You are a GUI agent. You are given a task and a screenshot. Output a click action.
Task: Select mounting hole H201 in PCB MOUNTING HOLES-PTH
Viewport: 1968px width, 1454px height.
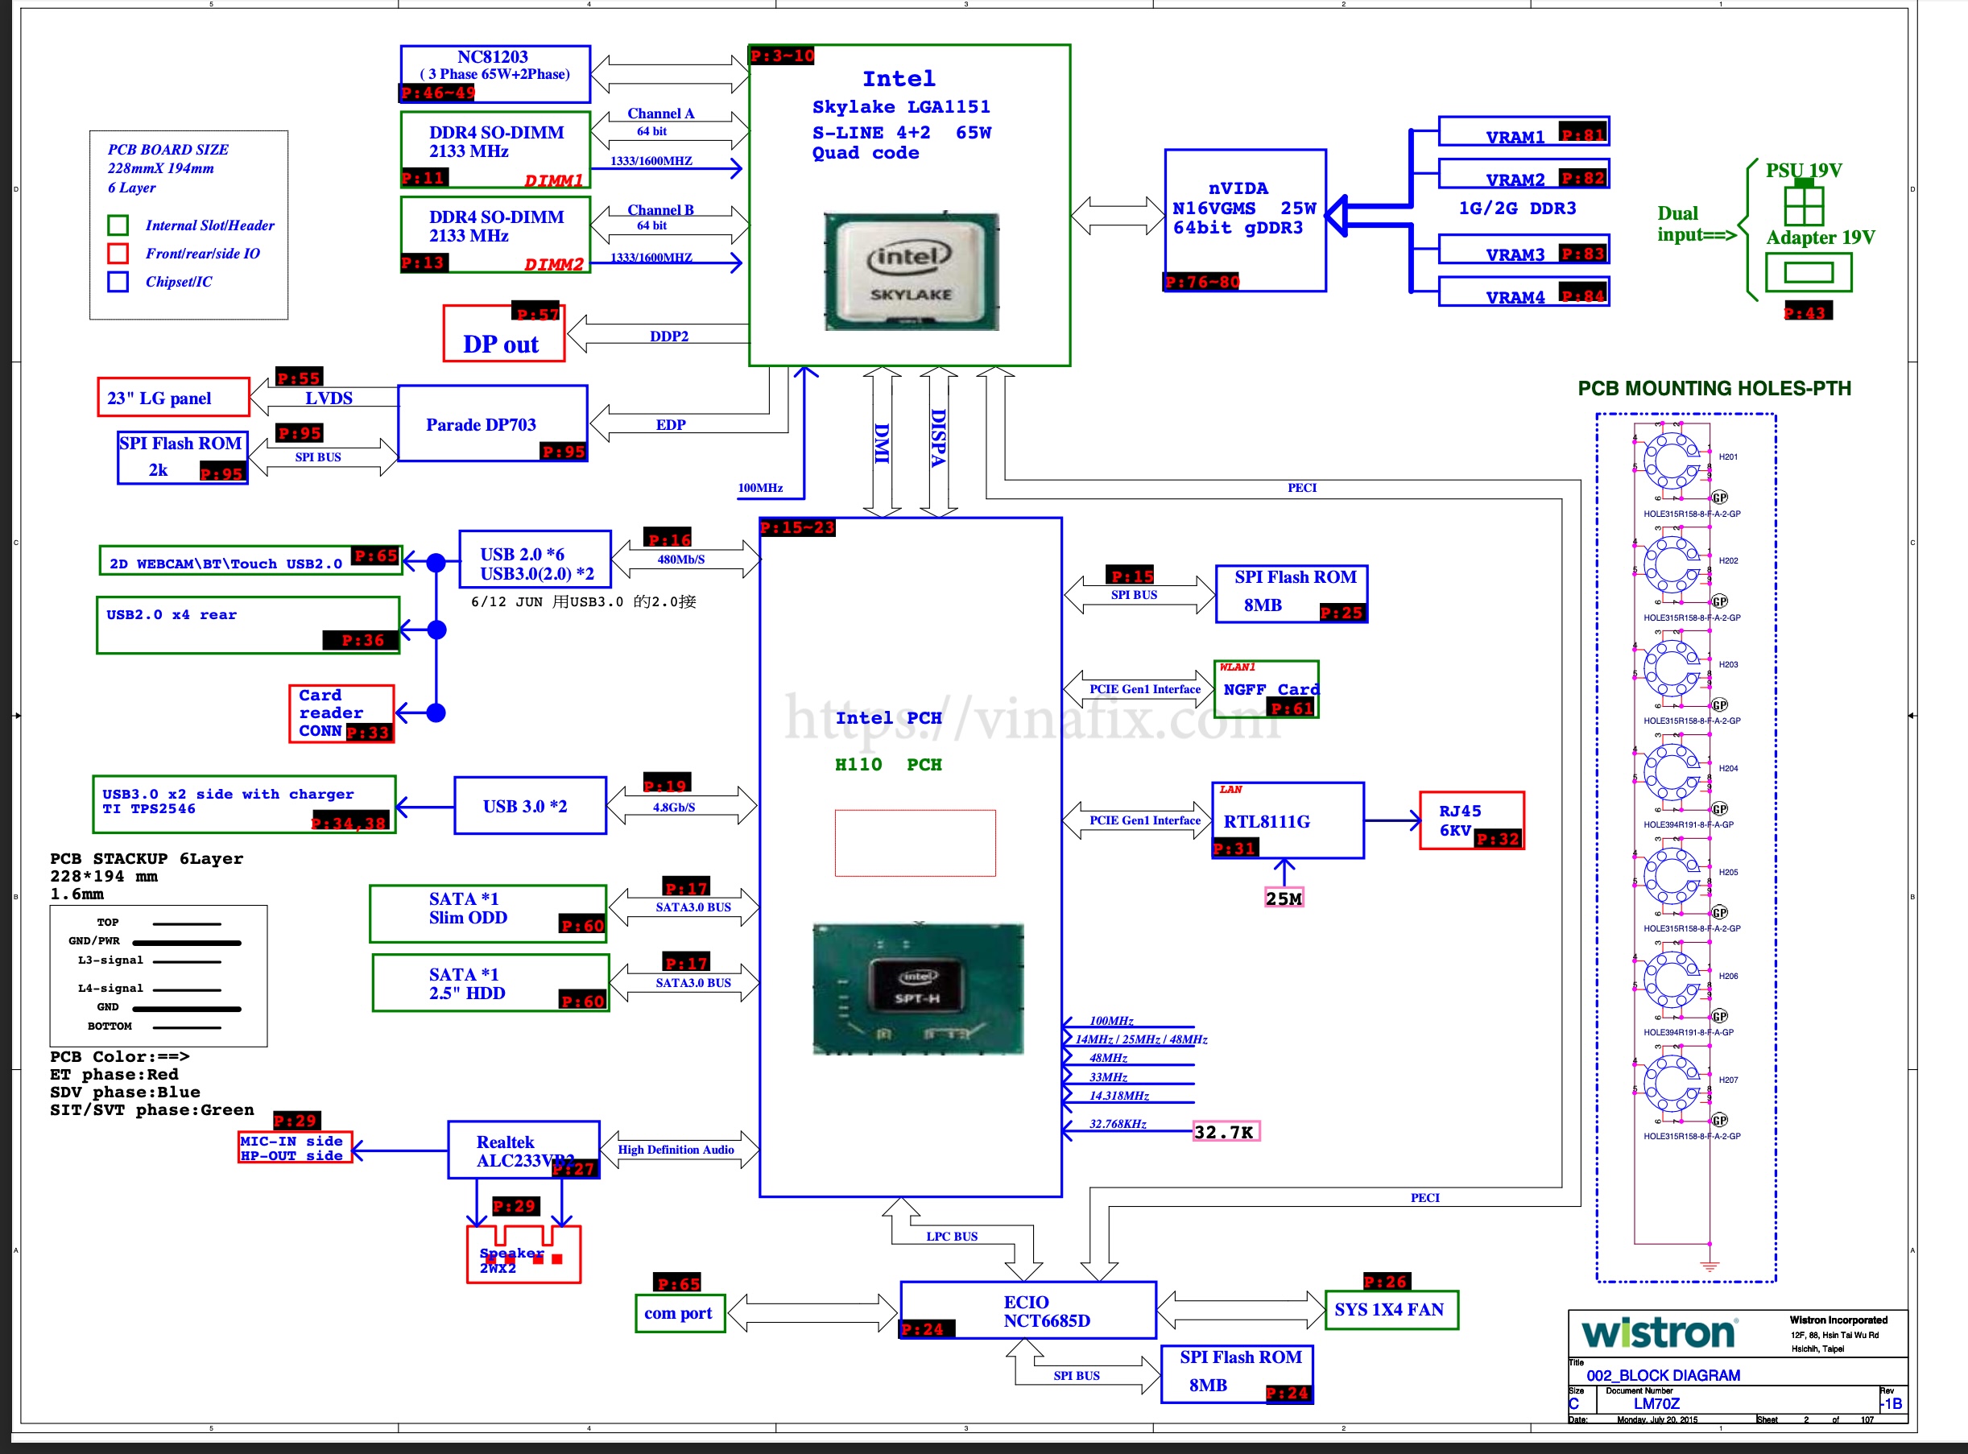1671,461
